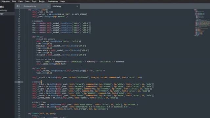Screen dimensions: 210x118
Task: Select the highlighted .py file in sidebar
Action: point(7,14)
